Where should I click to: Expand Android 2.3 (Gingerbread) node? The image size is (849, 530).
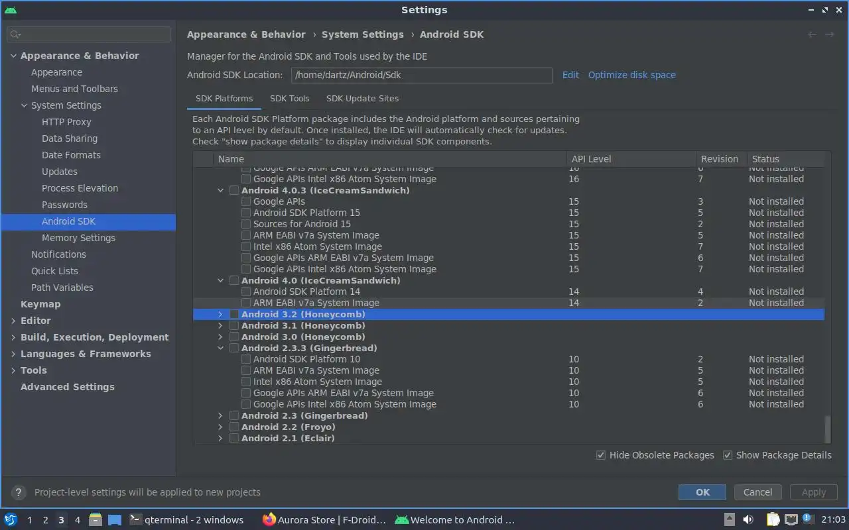221,415
